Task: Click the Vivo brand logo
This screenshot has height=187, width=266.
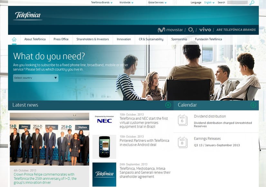Action: coord(205,30)
